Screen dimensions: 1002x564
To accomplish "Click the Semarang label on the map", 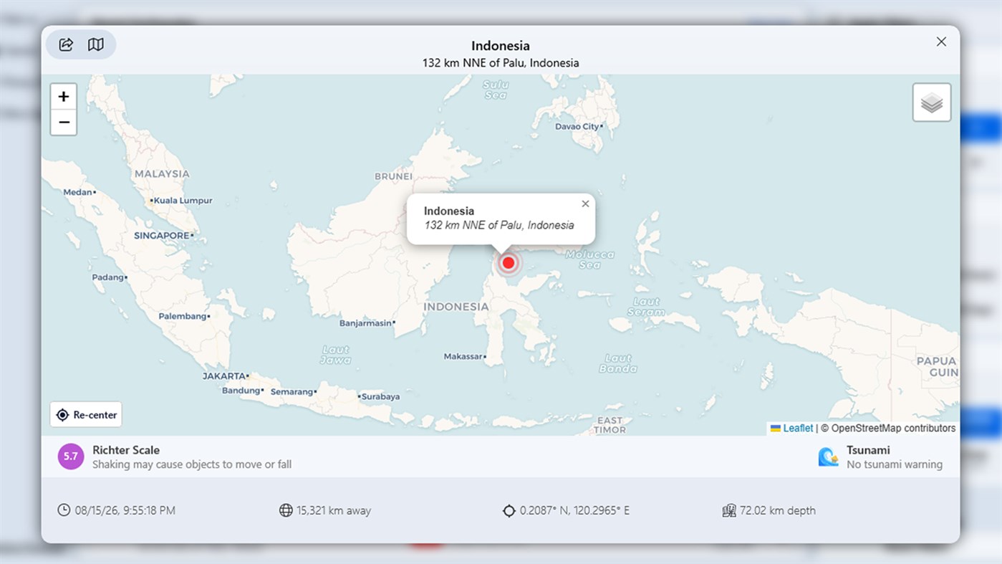I will [292, 392].
